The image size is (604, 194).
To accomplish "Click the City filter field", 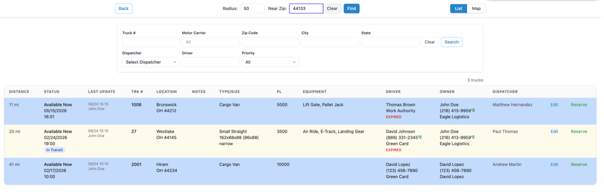I will point(330,42).
